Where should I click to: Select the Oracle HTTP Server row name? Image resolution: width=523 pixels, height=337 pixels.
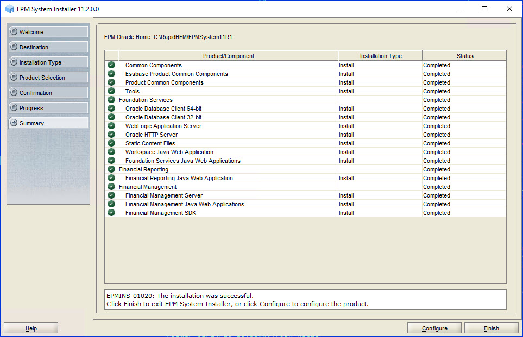click(152, 135)
